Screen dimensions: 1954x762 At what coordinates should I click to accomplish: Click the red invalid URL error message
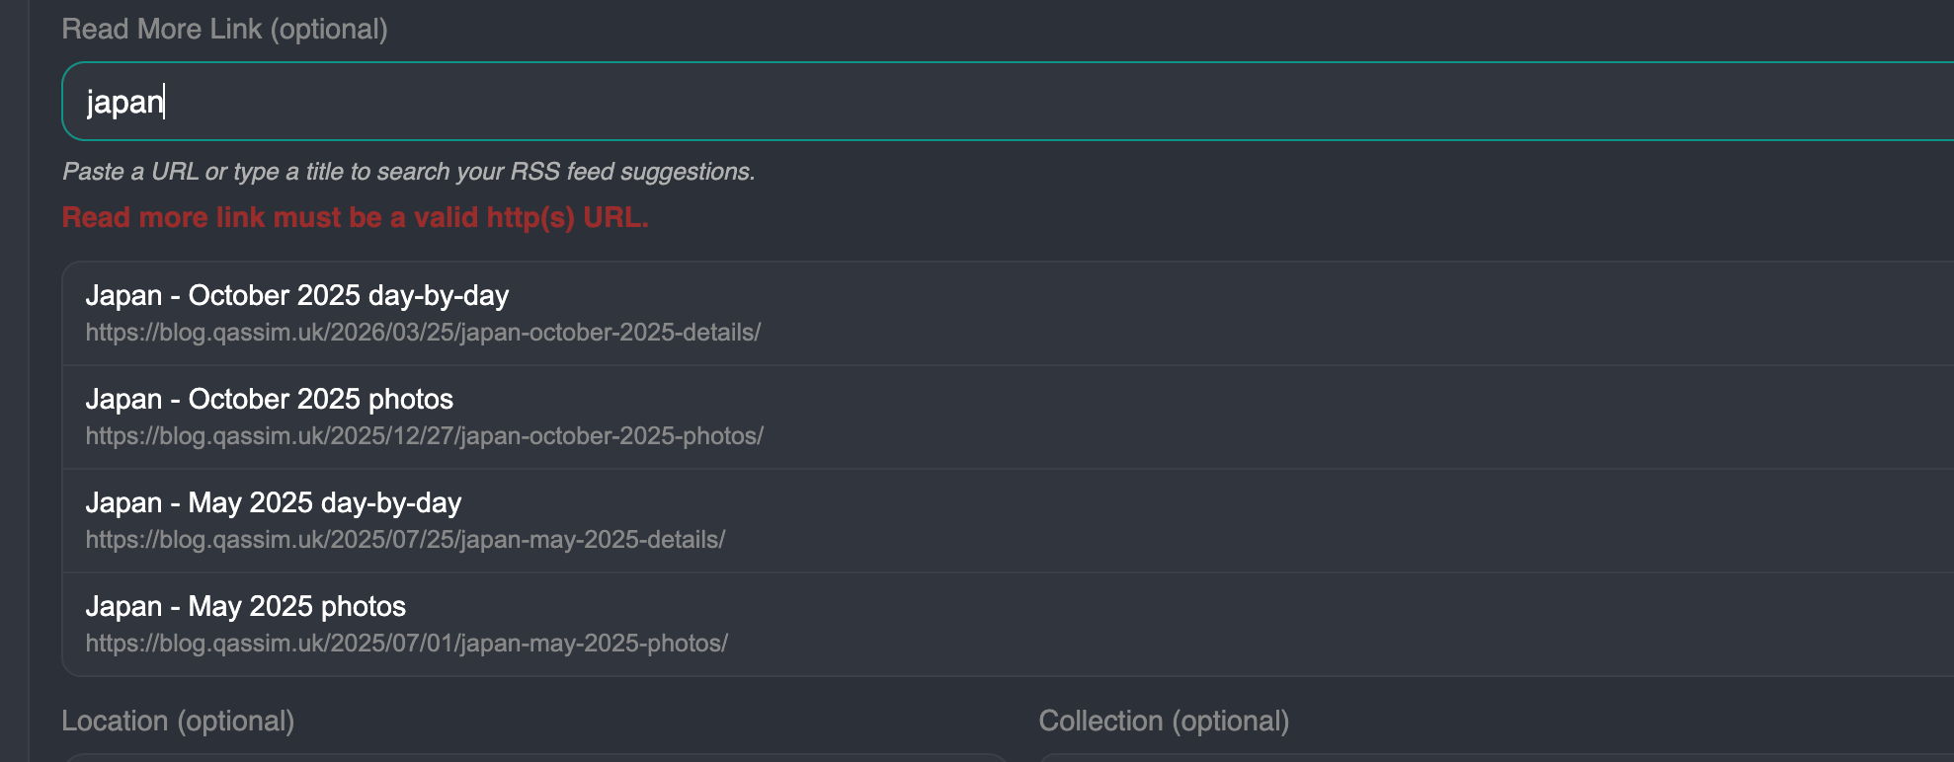tap(355, 218)
